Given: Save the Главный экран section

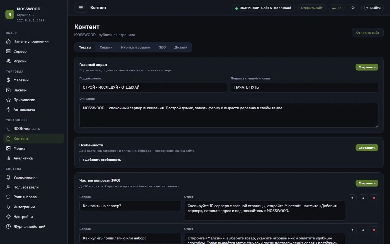Looking at the screenshot, I should point(367,67).
